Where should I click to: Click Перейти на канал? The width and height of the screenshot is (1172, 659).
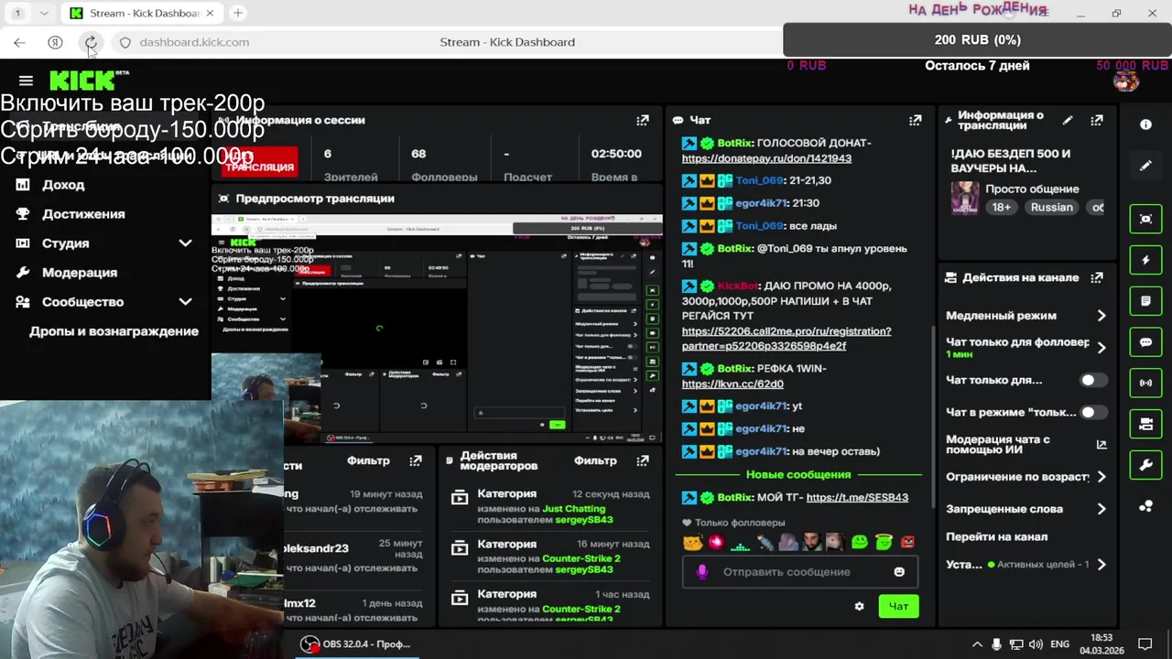[996, 536]
